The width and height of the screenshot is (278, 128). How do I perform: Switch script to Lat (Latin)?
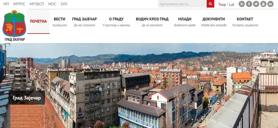(232, 4)
